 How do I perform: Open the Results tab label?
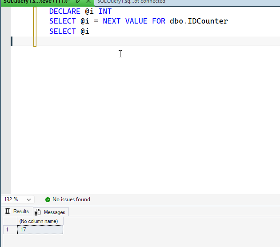tap(21, 211)
